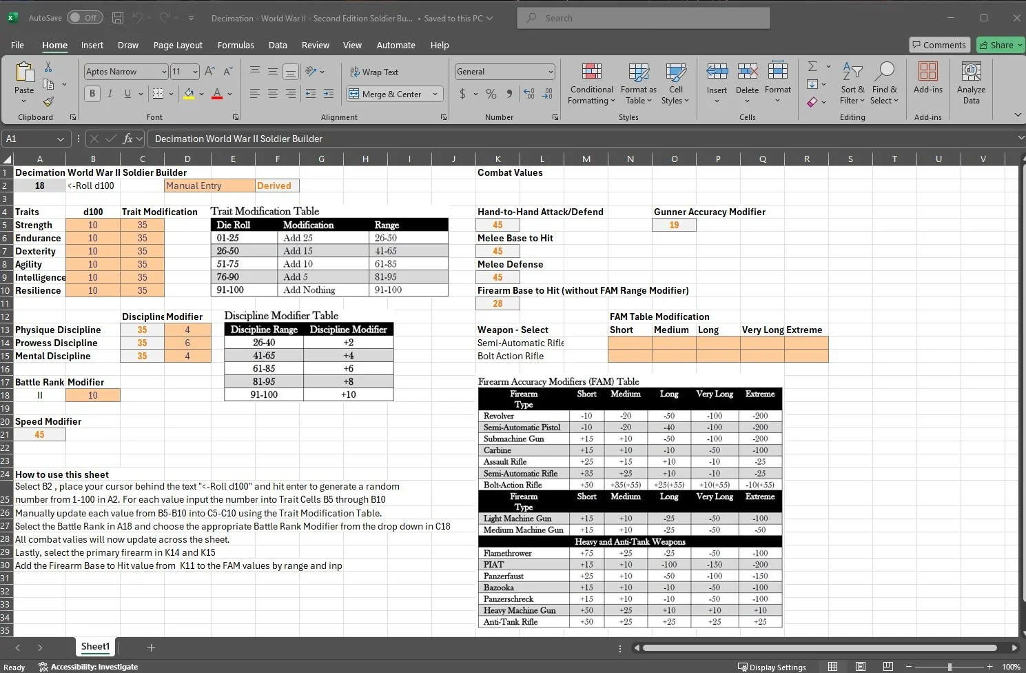The image size is (1026, 673).
Task: Click the Borders icon
Action: 158,94
